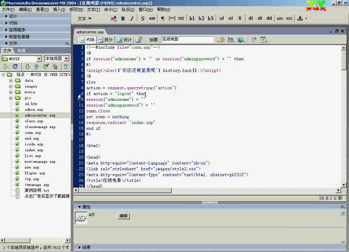Click the Check out files icon
The height and width of the screenshot is (252, 349).
pos(46,66)
